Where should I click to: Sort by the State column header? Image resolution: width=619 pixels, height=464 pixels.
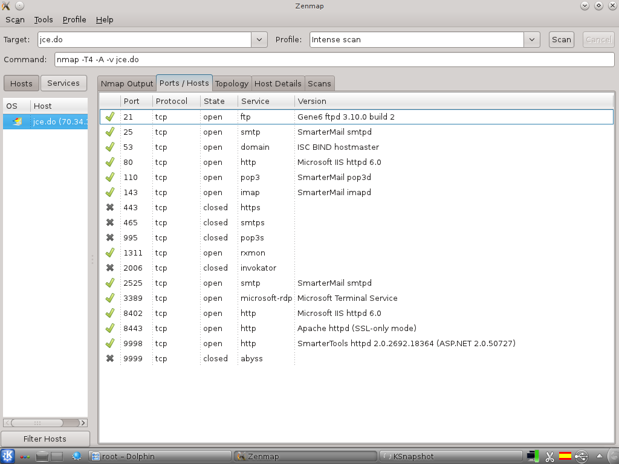point(219,101)
